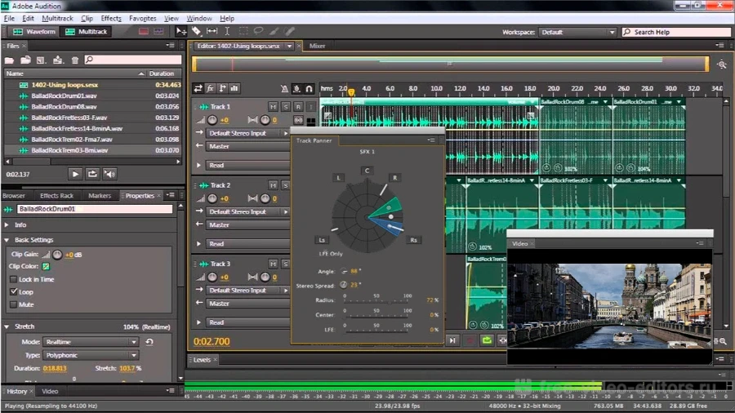Open the Effects menu
735x413 pixels.
(x=111, y=18)
